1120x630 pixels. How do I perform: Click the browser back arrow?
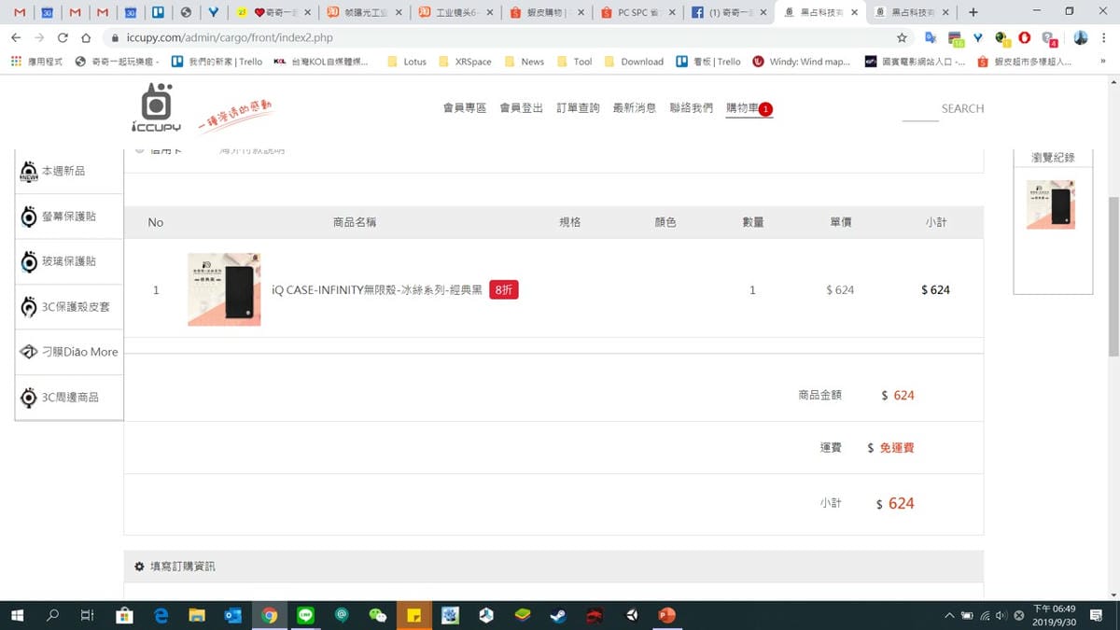(x=16, y=38)
